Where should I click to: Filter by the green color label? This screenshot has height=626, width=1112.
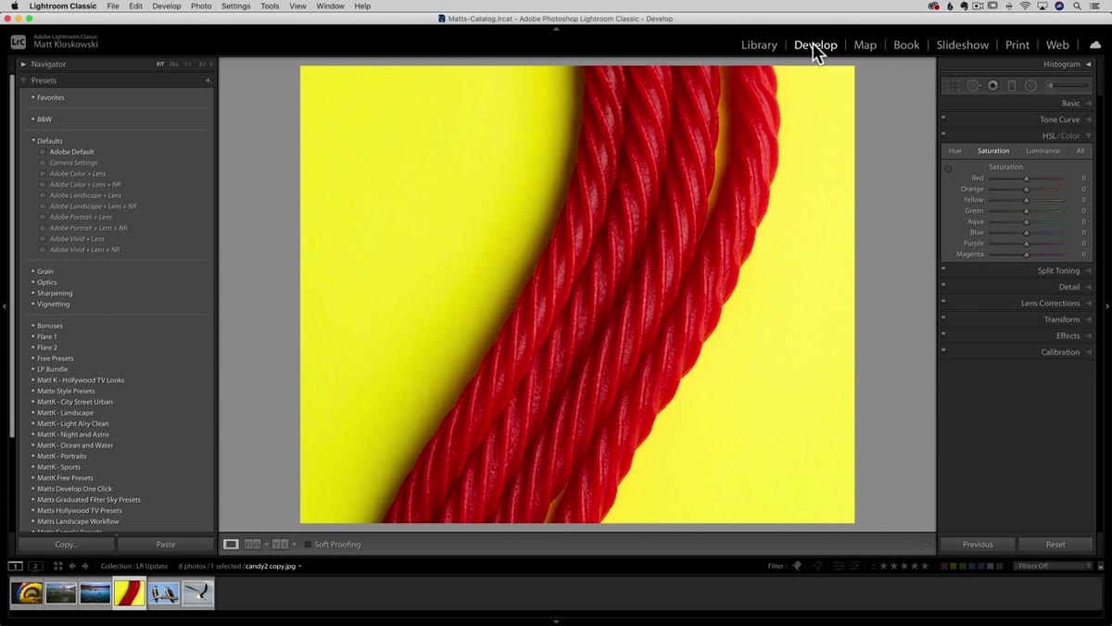point(962,566)
